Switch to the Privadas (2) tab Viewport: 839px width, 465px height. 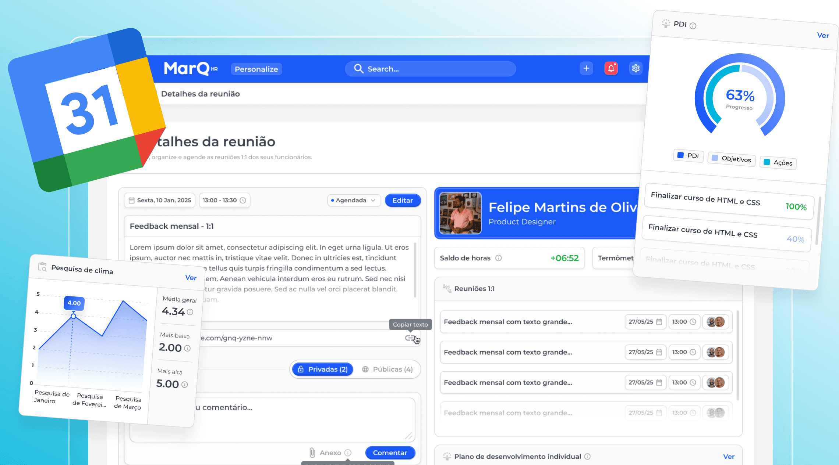point(322,369)
